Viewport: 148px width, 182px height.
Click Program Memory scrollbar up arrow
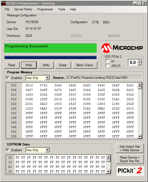(x=140, y=85)
